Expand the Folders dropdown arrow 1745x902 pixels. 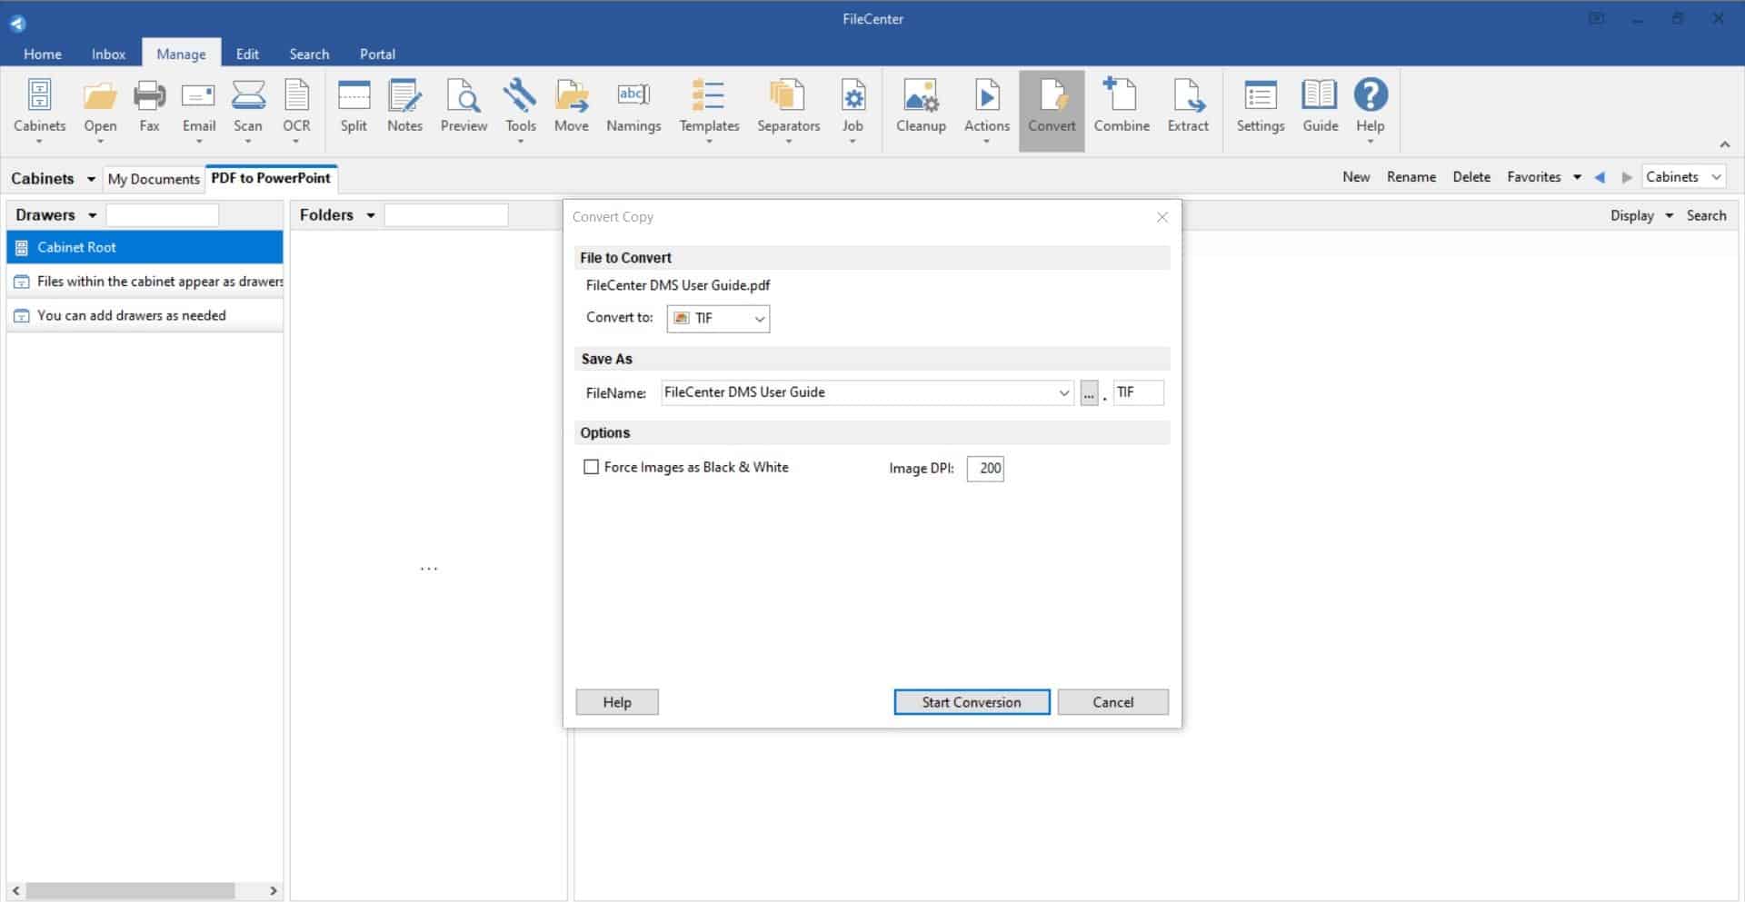(x=370, y=215)
